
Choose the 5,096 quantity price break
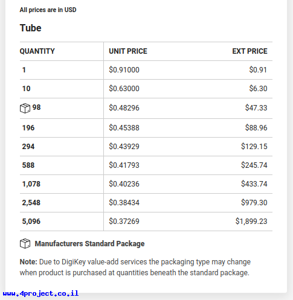click(x=146, y=222)
